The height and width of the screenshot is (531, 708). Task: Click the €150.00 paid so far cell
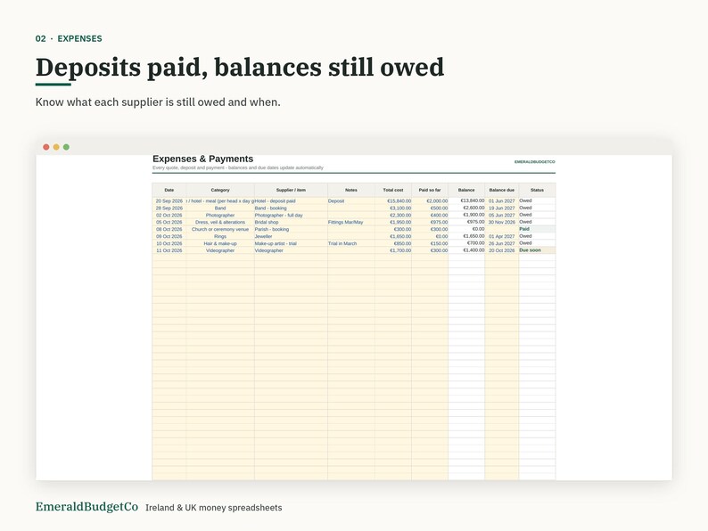pos(430,243)
